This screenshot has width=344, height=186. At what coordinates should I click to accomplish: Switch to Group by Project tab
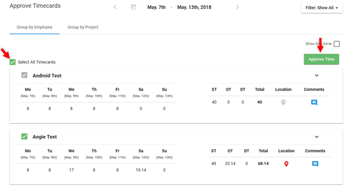point(83,27)
